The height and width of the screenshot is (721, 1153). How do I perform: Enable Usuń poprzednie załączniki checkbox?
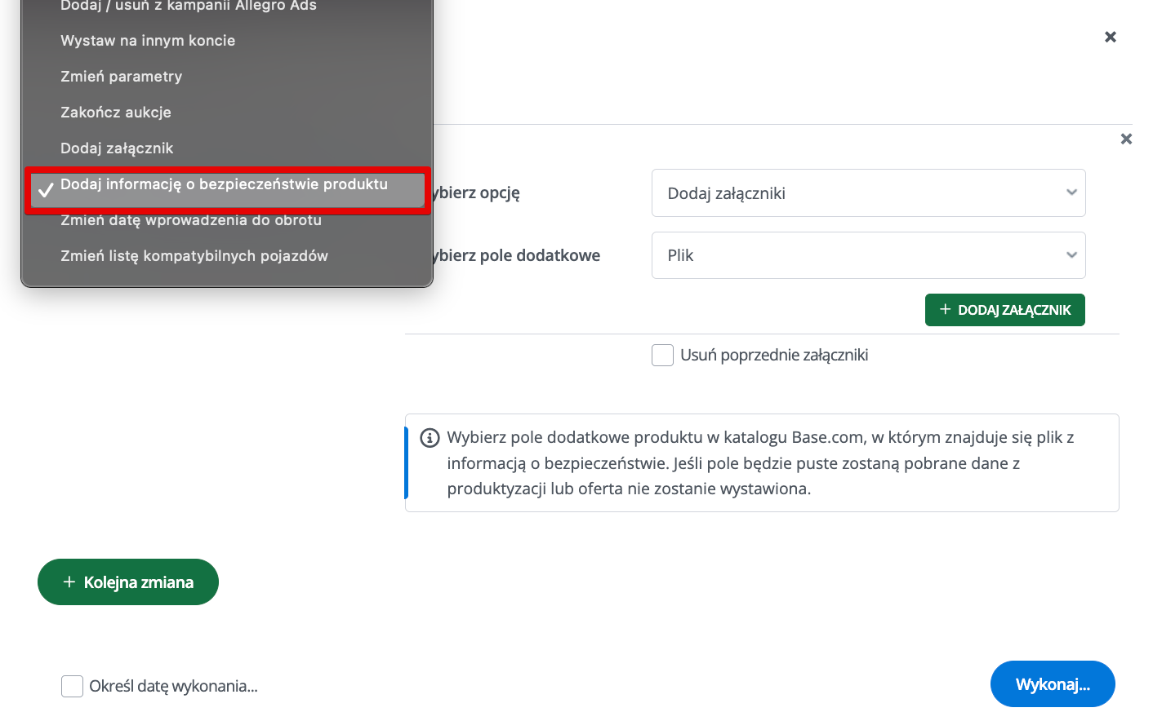click(x=662, y=356)
